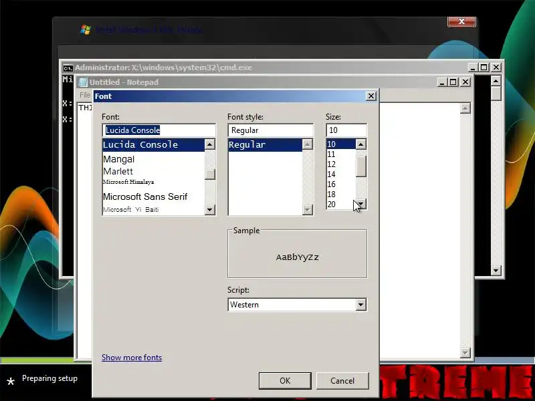Close the Untitled Notepad window
The height and width of the screenshot is (401, 535).
click(465, 82)
